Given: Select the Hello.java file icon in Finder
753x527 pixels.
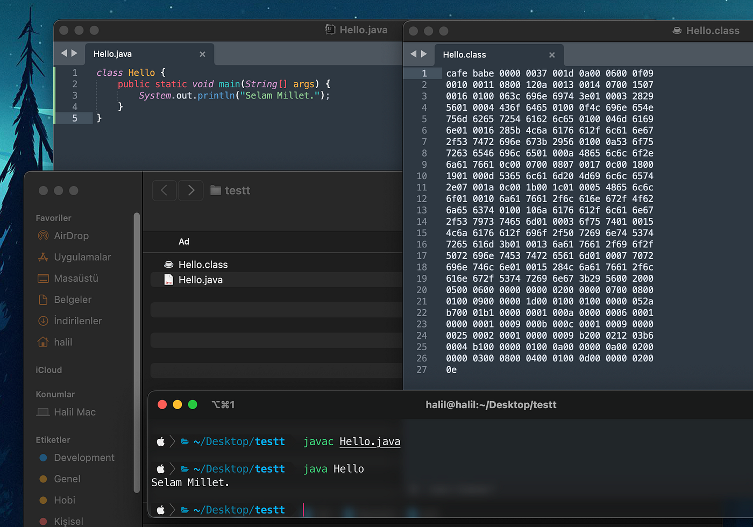Looking at the screenshot, I should 168,280.
